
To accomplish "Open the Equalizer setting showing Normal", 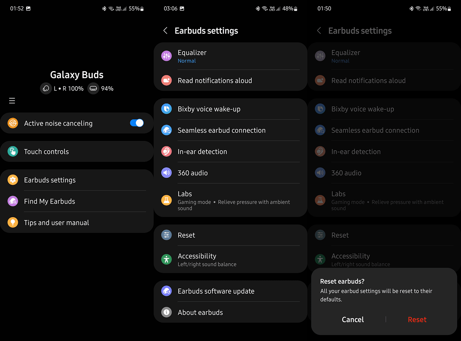I will click(231, 56).
